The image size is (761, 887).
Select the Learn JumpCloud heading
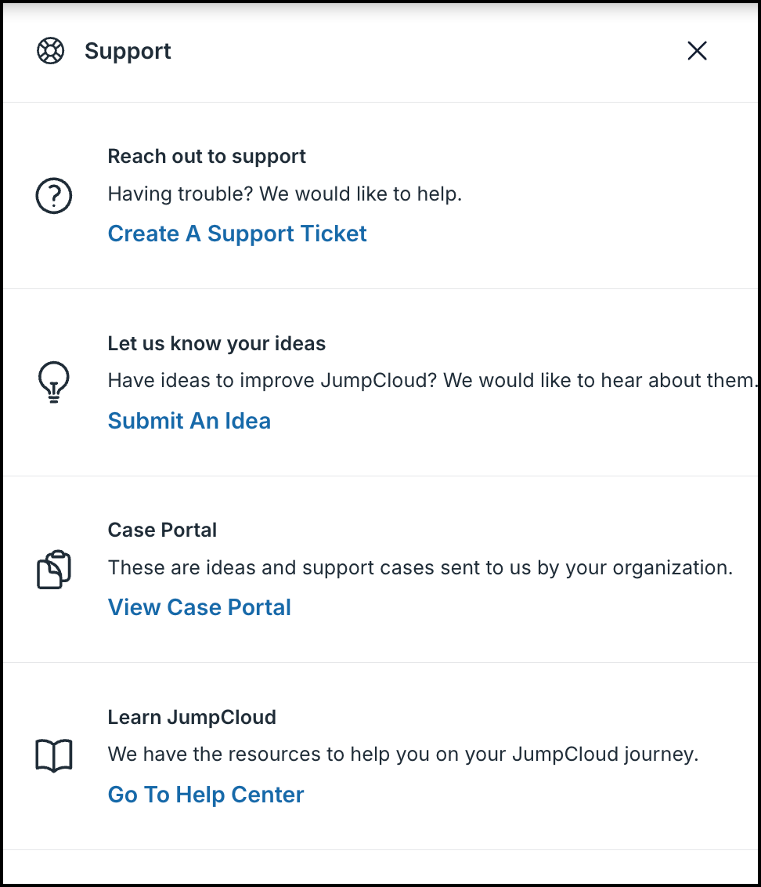[x=192, y=717]
